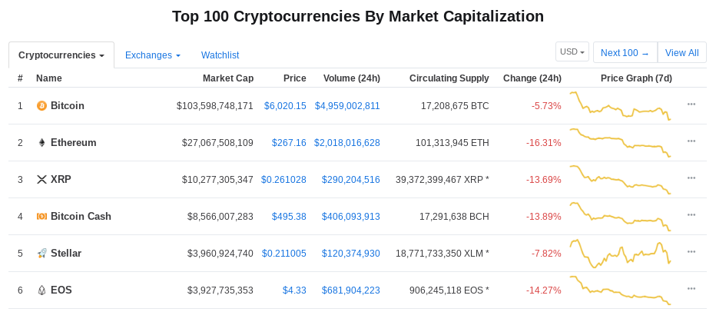Viewport: 716px width, 312px height.
Task: Sort by Change (24h) column header
Action: point(532,78)
